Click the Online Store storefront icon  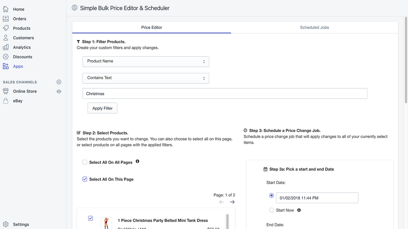[5, 91]
